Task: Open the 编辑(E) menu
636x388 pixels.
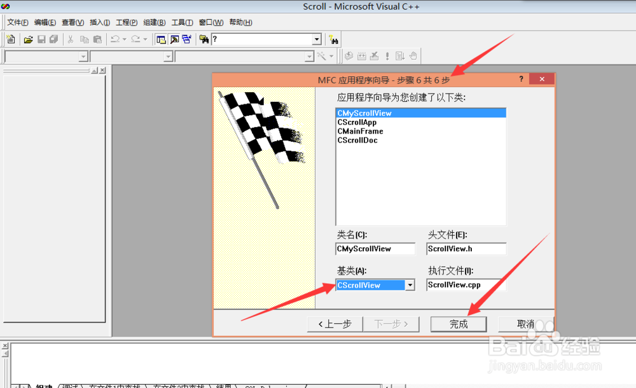Action: (x=45, y=22)
